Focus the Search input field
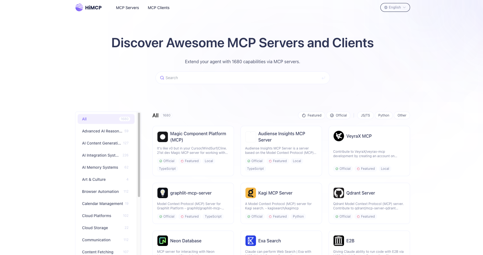 coord(242,78)
